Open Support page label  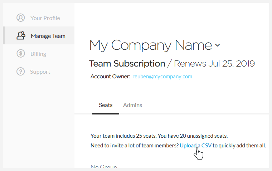coord(40,72)
